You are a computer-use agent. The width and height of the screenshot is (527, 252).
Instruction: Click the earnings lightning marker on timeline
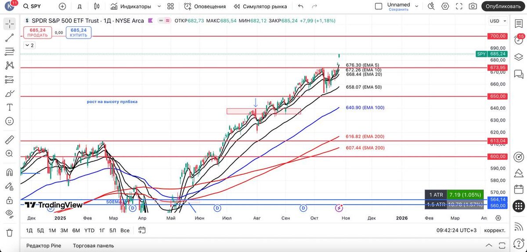(x=339, y=207)
